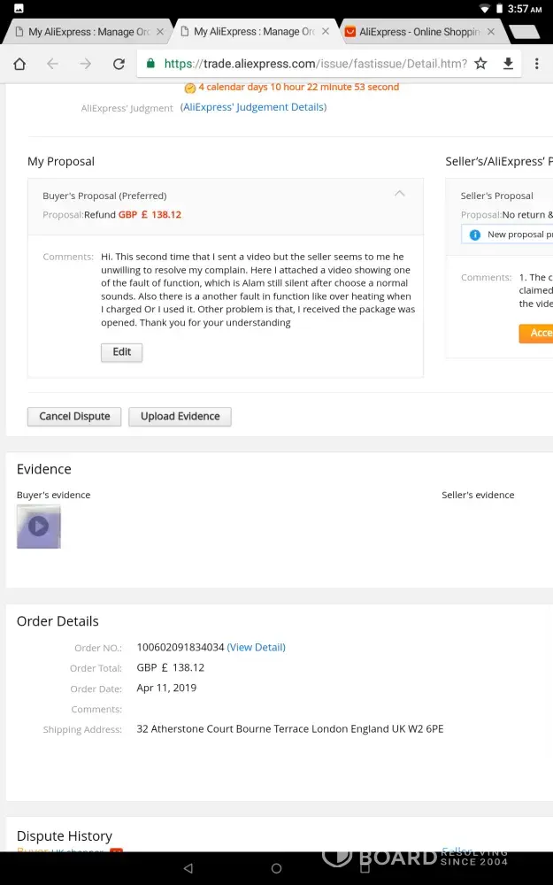
Task: Reload the page with the refresh icon
Action: (x=119, y=64)
